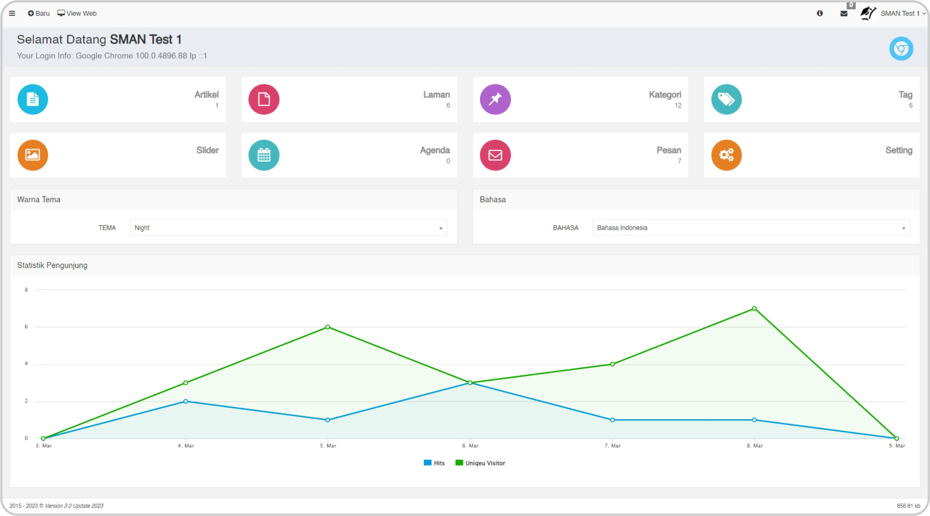
Task: Click the blue Artikel document icon
Action: [x=33, y=99]
